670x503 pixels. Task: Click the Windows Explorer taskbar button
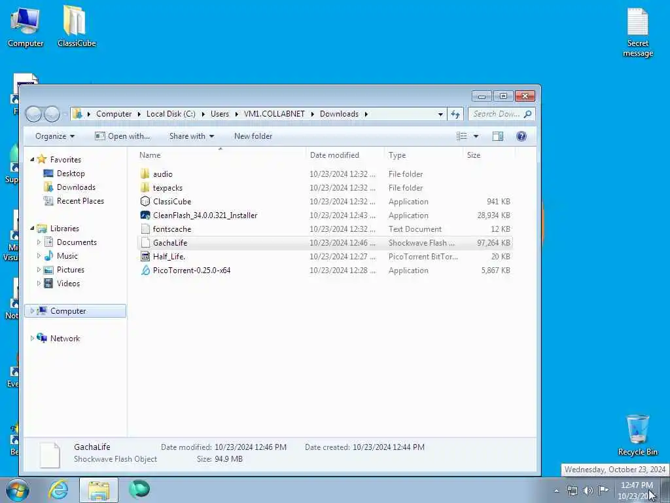[x=99, y=490]
